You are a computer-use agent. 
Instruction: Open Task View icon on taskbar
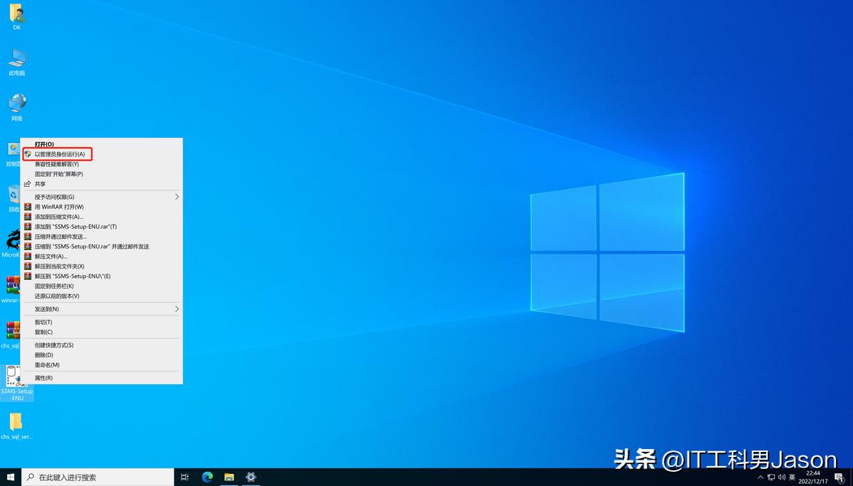pos(185,477)
